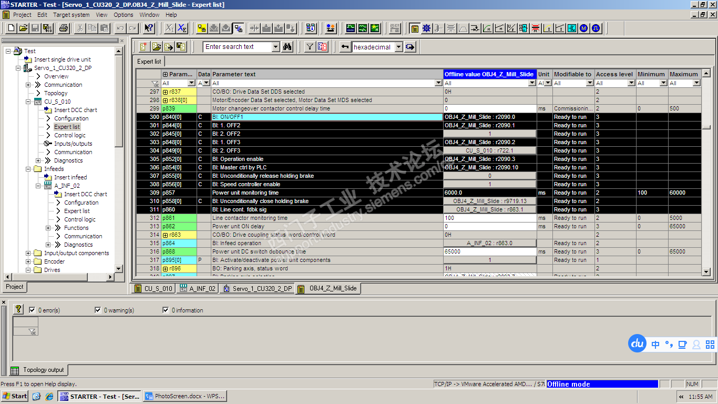This screenshot has height=404, width=718.
Task: Open the Offline value column filter dropdown
Action: [532, 83]
